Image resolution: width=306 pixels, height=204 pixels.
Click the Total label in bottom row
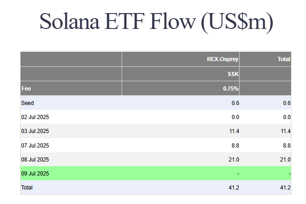pyautogui.click(x=27, y=187)
